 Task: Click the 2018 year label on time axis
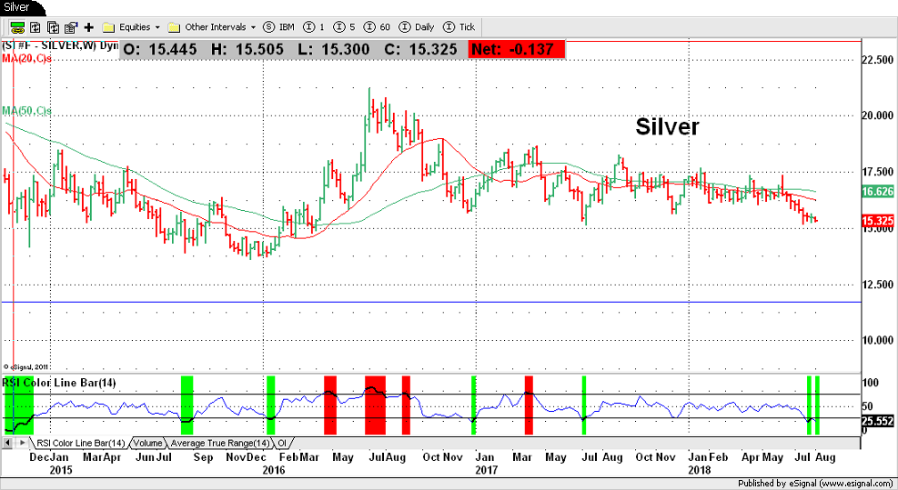pyautogui.click(x=700, y=470)
